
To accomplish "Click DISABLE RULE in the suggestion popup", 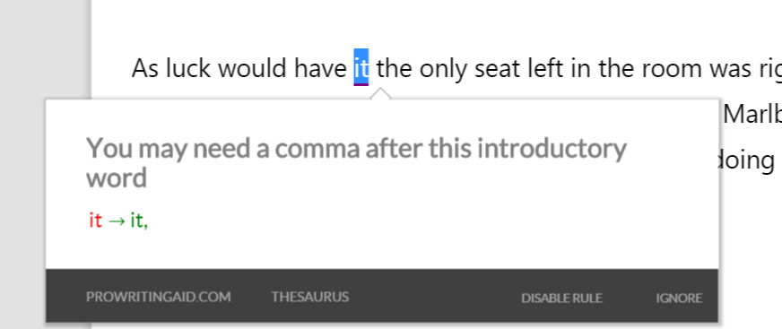I will (561, 299).
